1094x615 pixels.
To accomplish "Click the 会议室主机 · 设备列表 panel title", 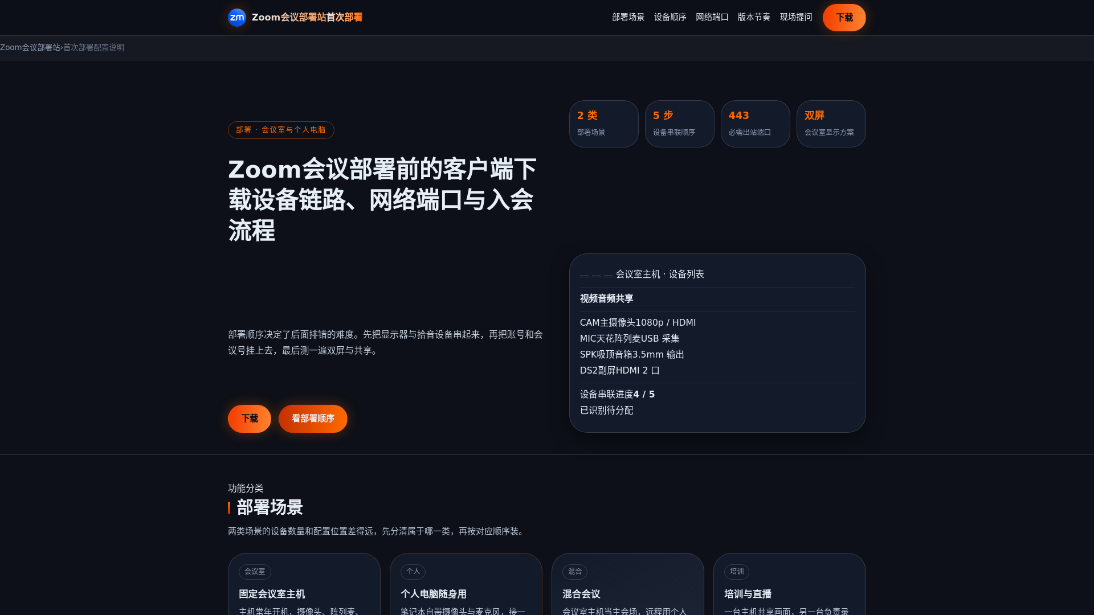I will tap(660, 274).
